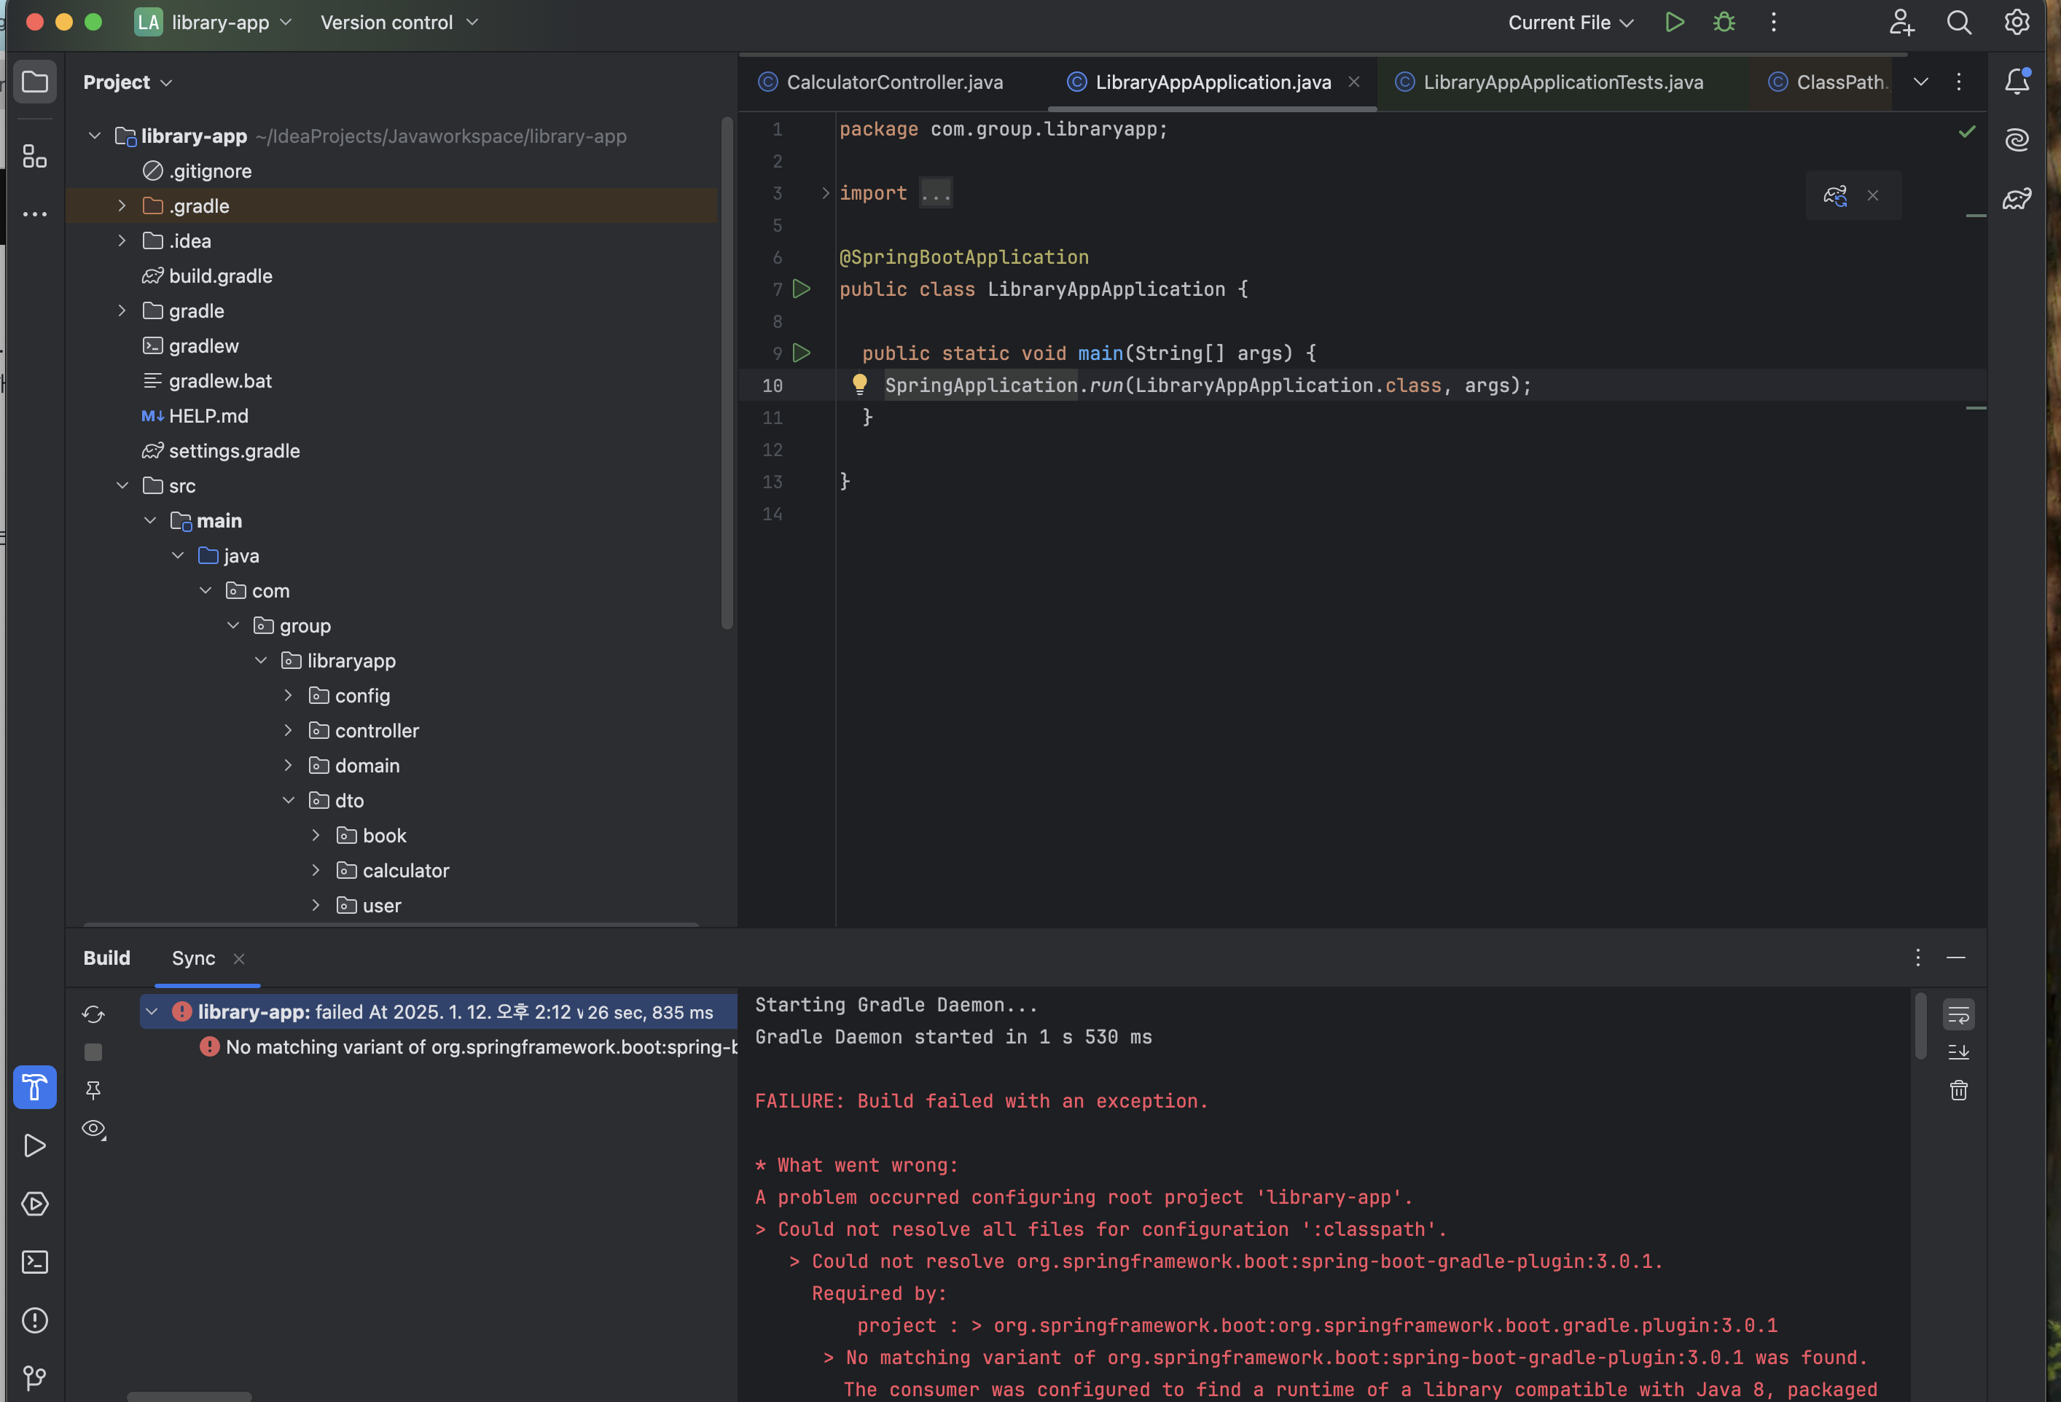Open the Current File run configuration dropdown

(1570, 22)
